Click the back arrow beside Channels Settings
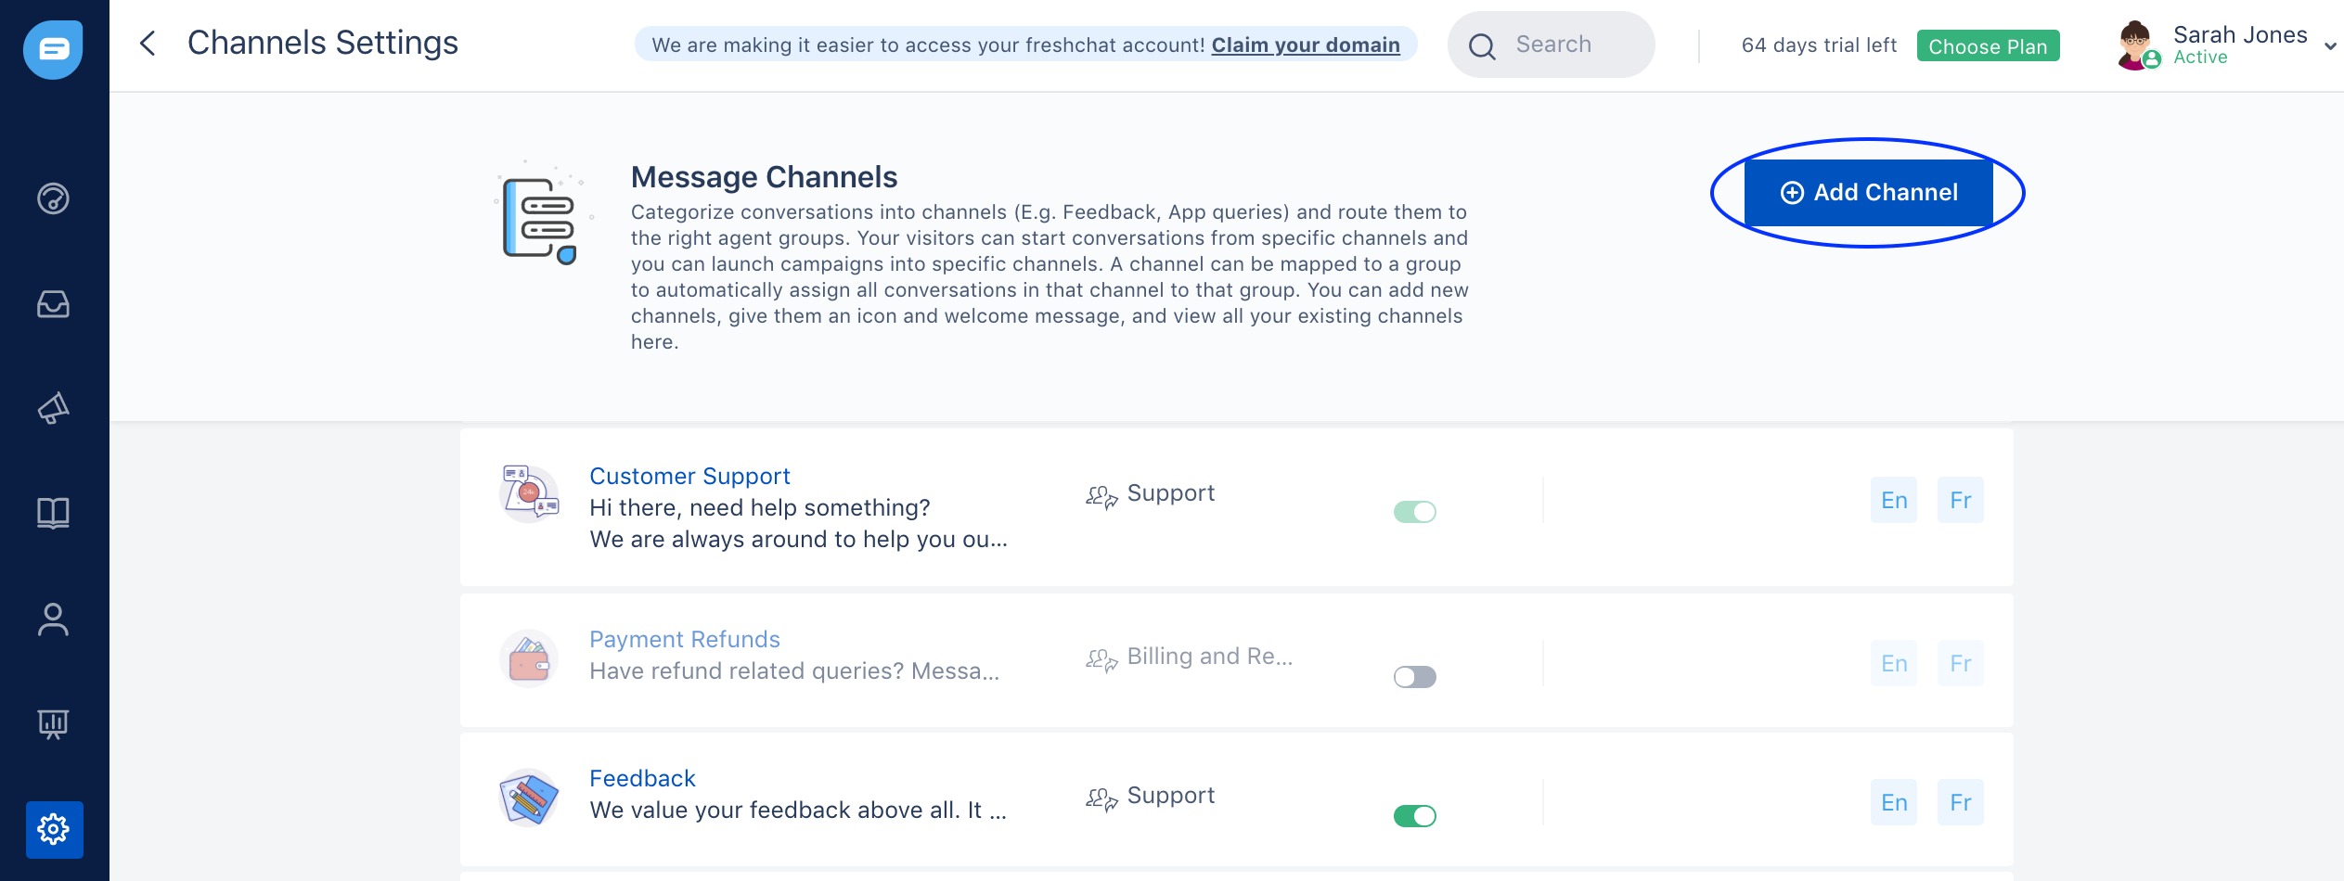Viewport: 2344px width, 881px height. [150, 43]
